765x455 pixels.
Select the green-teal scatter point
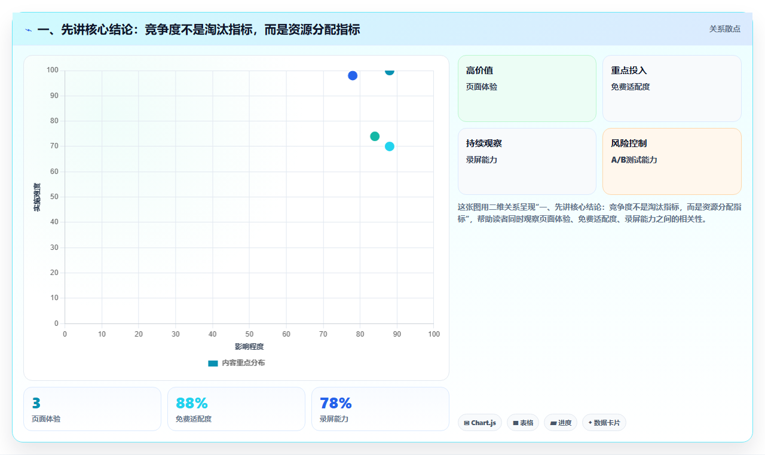(x=375, y=136)
